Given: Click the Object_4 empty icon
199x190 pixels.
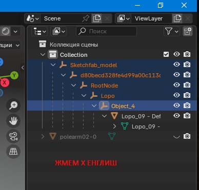Looking at the screenshot, I should point(104,105).
